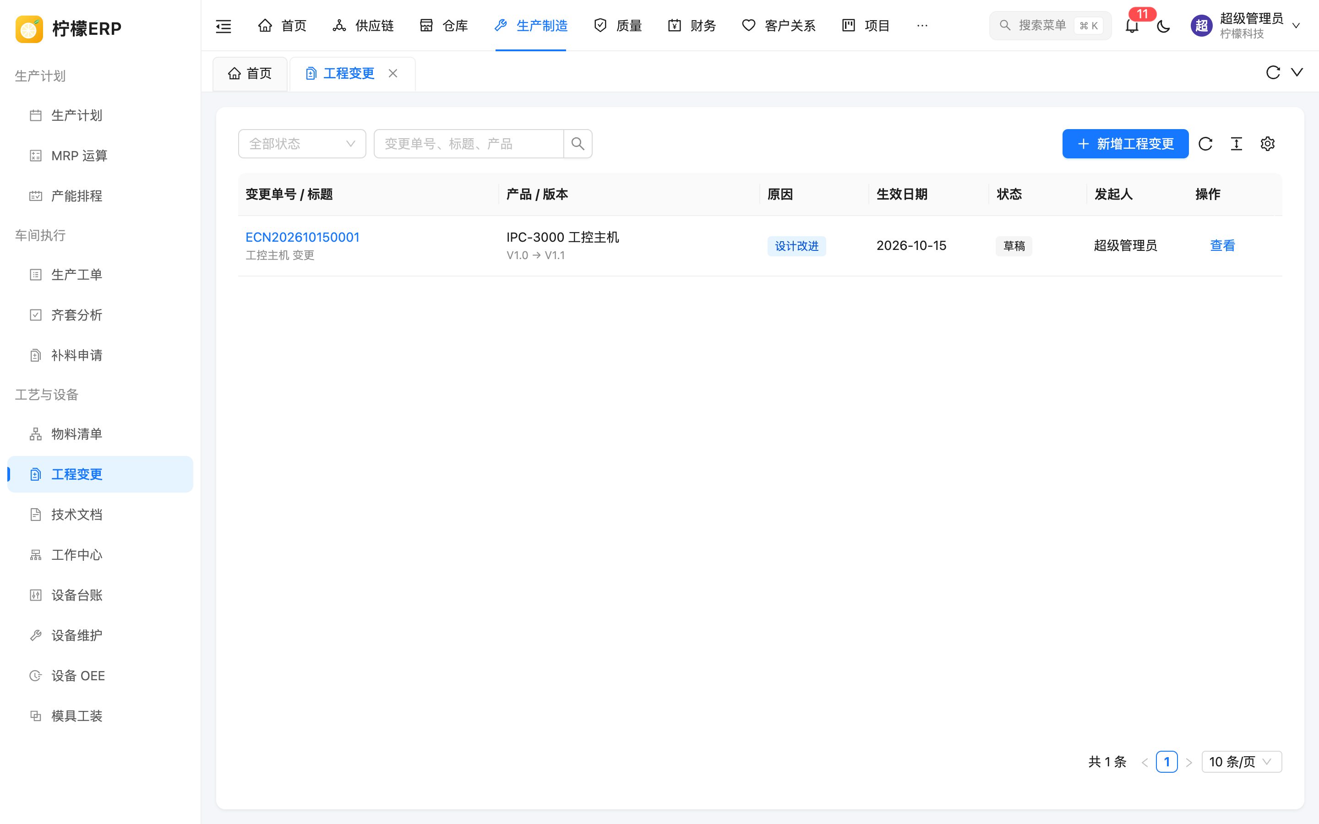Click the search magnifier button
The image size is (1319, 824).
(578, 144)
